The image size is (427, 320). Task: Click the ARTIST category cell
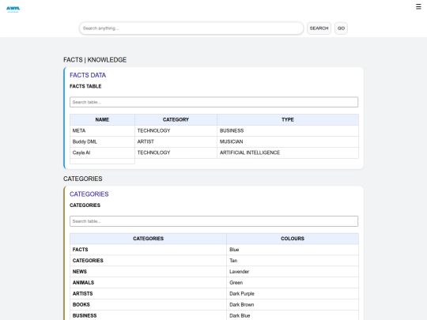176,141
